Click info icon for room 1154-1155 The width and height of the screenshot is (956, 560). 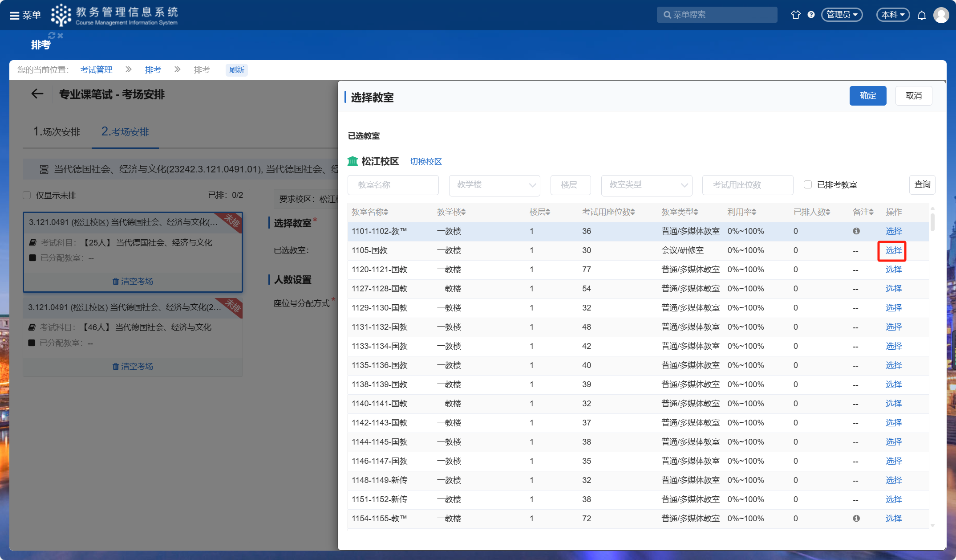click(x=856, y=519)
